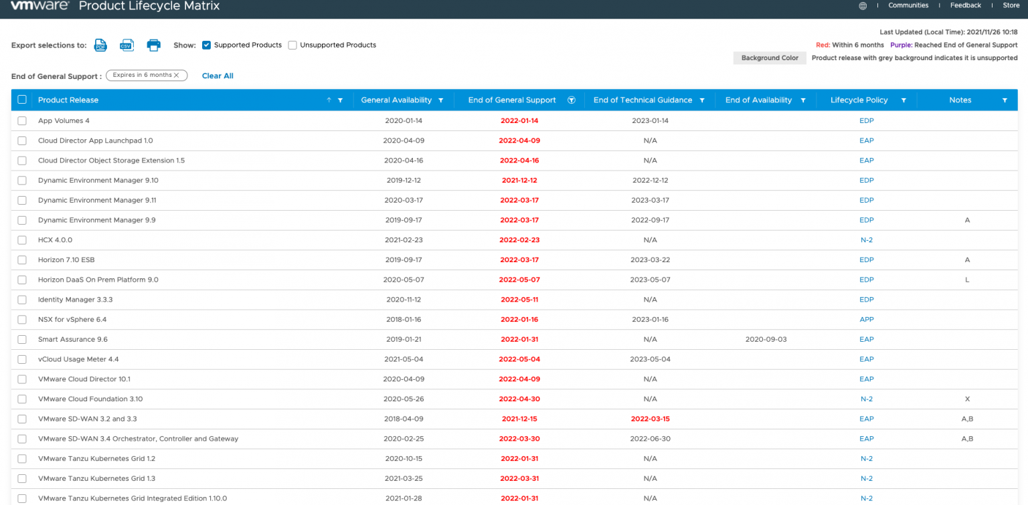Open N-2 policy link for HCX 4.0.0

click(x=867, y=240)
